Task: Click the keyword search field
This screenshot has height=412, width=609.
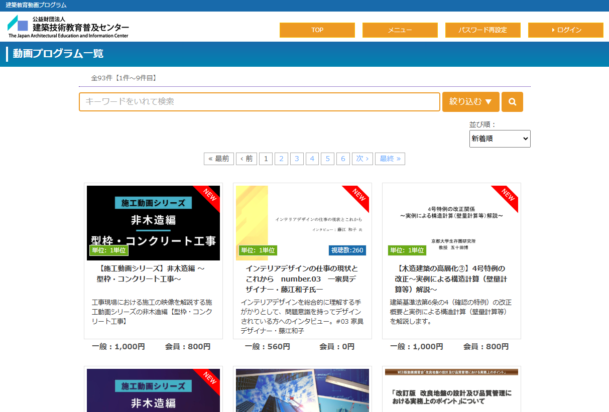Action: pyautogui.click(x=260, y=102)
